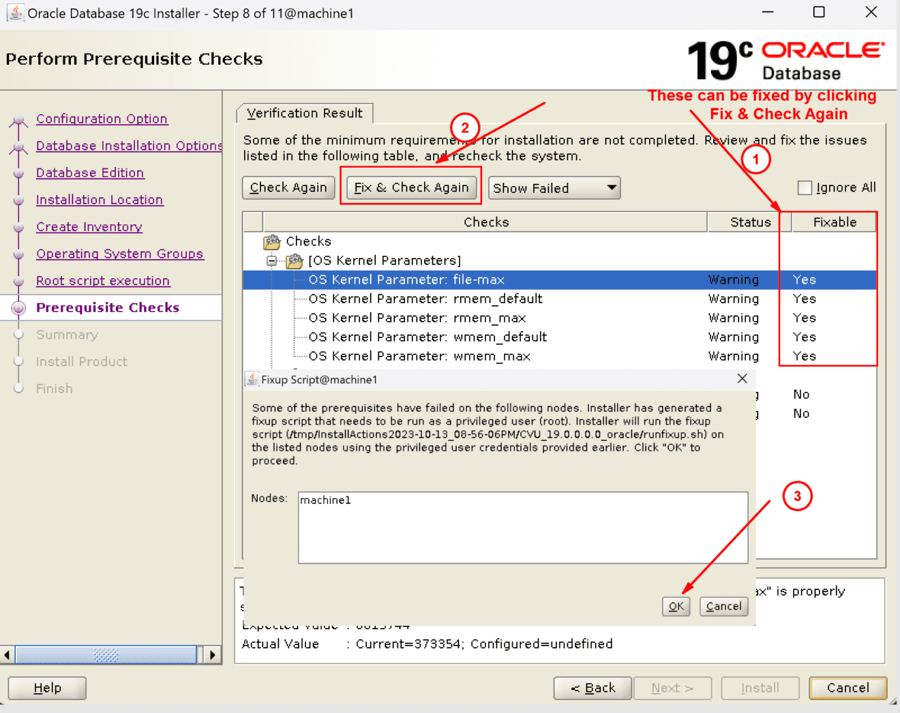Select the Verification Result tab
Image resolution: width=900 pixels, height=713 pixels.
click(x=304, y=113)
